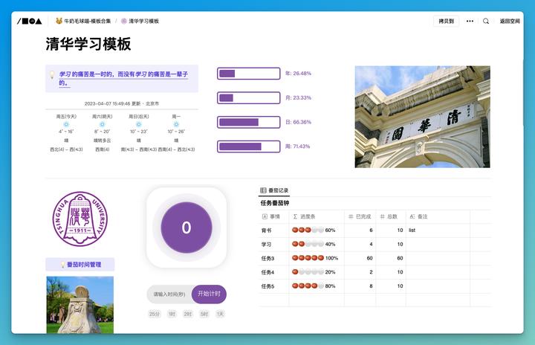The width and height of the screenshot is (535, 345).
Task: Click the 60% tomato progress in 背书 row
Action: (314, 230)
